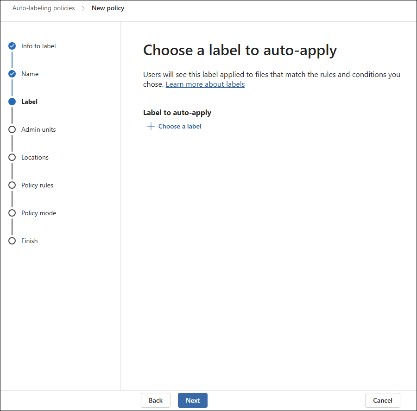The height and width of the screenshot is (411, 417).
Task: Click the breadcrumb chevron separator
Action: click(x=83, y=8)
